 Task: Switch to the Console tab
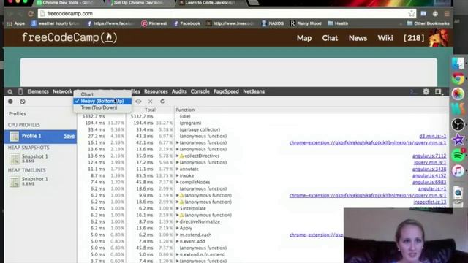tap(200, 91)
